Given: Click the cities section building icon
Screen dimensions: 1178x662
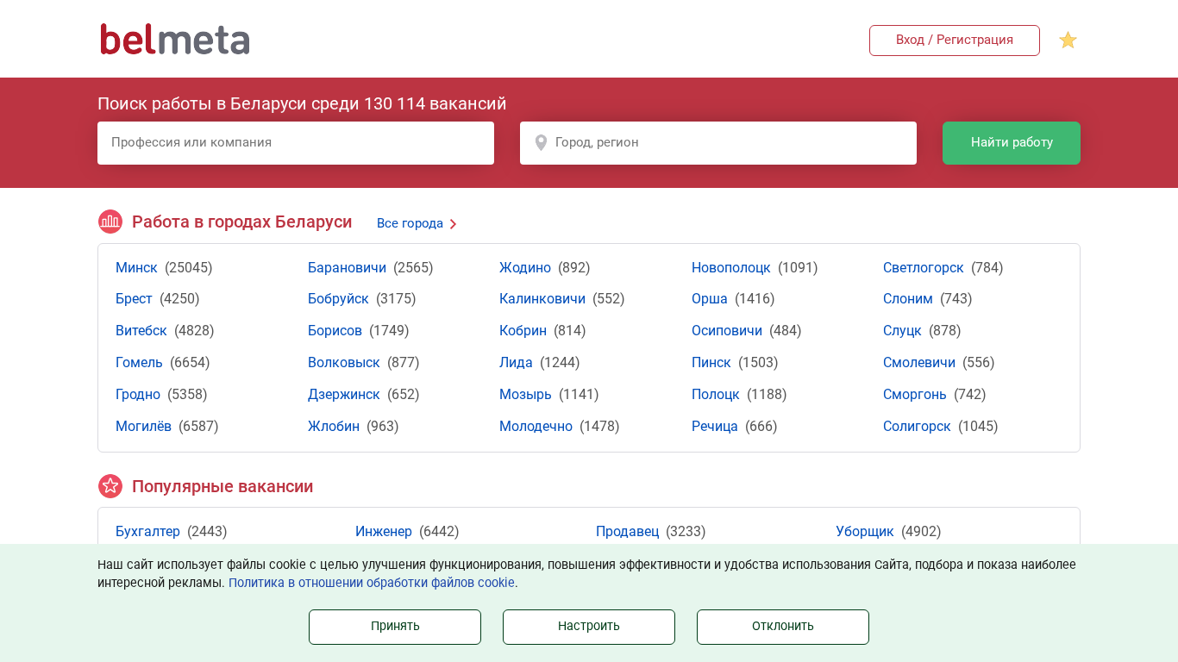Looking at the screenshot, I should pos(110,222).
